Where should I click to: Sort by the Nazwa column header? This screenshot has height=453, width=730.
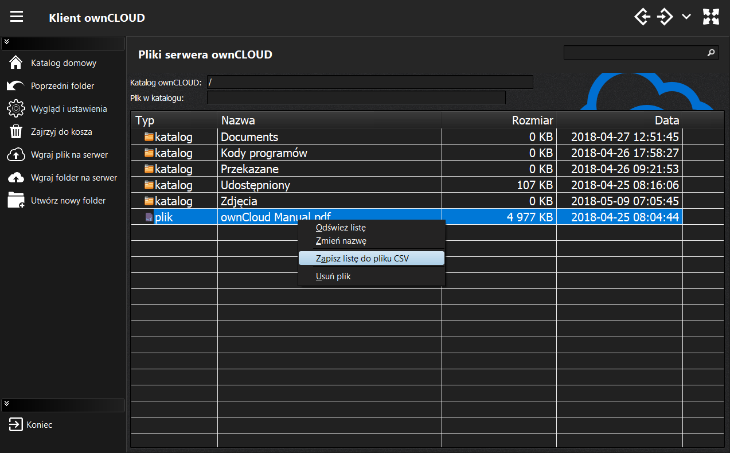pos(330,120)
